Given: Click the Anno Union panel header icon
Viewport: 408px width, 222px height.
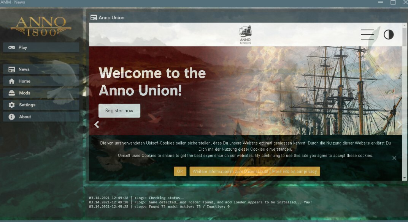Looking at the screenshot, I should click(x=94, y=17).
